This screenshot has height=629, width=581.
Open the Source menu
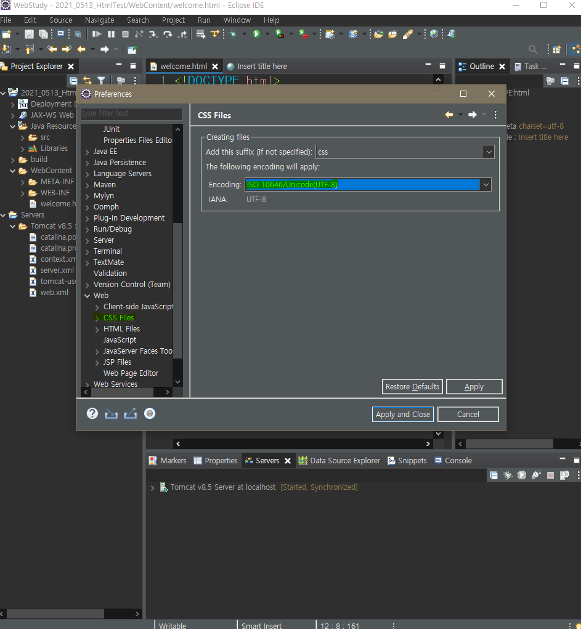point(60,20)
